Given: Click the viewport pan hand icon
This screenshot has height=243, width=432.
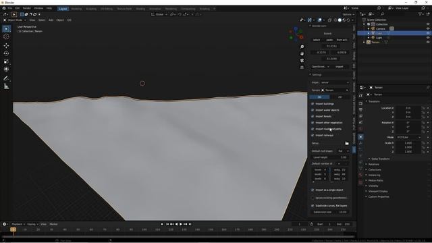Looking at the screenshot, I should (x=302, y=53).
